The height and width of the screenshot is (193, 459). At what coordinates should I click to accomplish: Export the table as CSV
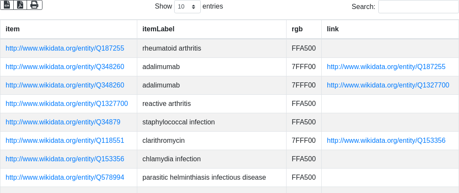click(7, 5)
